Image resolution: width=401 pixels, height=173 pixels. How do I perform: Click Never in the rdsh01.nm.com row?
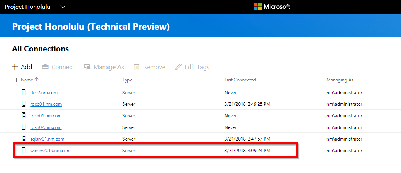pos(230,116)
